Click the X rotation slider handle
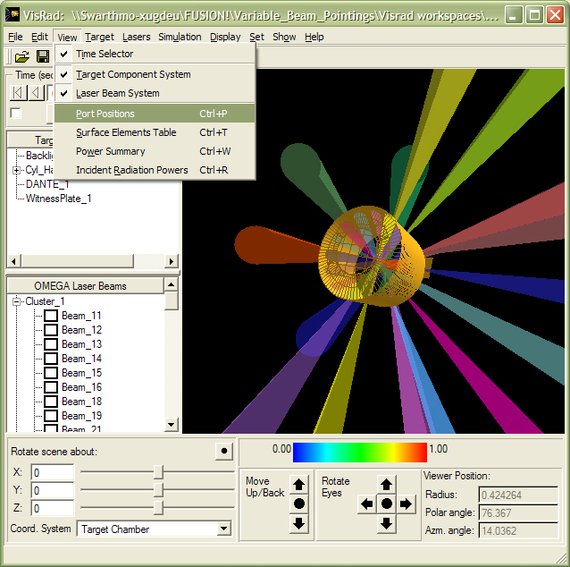This screenshot has height=567, width=570. point(158,471)
